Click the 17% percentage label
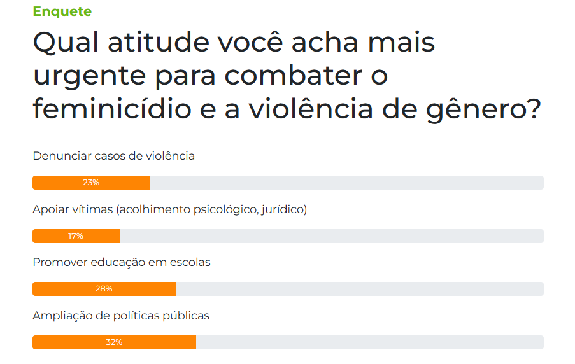 [76, 236]
